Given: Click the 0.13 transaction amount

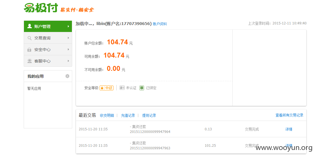Looking at the screenshot, I should coord(208,129).
